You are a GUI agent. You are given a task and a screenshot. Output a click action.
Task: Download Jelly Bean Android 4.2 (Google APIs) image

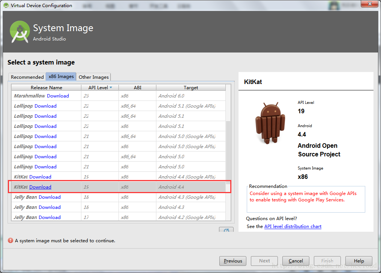(x=49, y=217)
